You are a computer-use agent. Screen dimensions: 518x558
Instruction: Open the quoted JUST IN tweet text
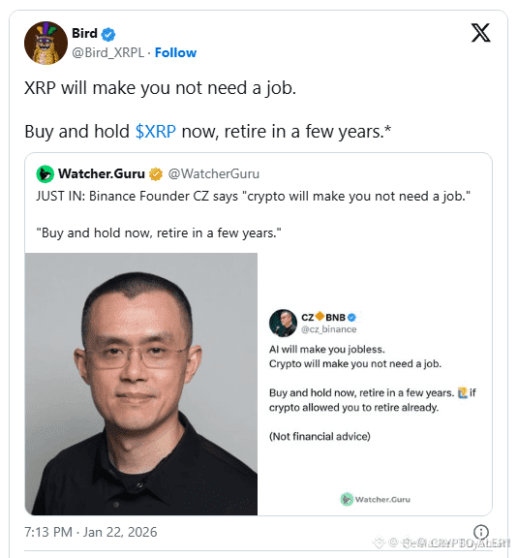253,214
